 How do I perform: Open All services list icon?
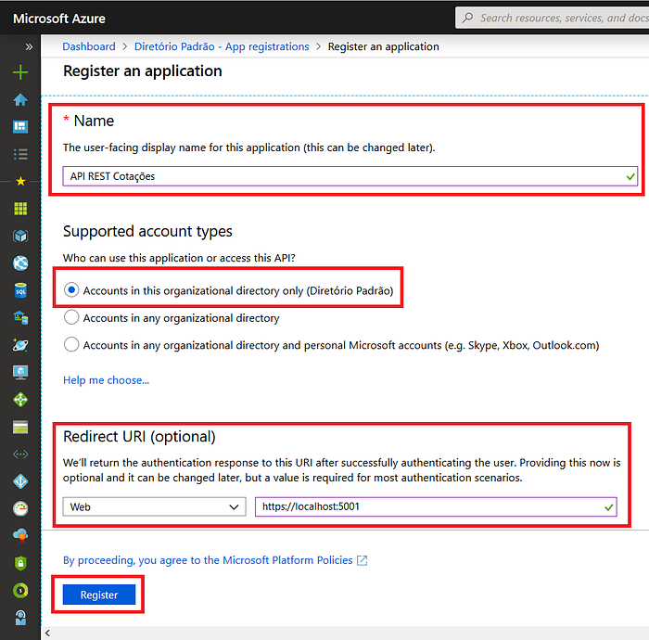pyautogui.click(x=20, y=154)
